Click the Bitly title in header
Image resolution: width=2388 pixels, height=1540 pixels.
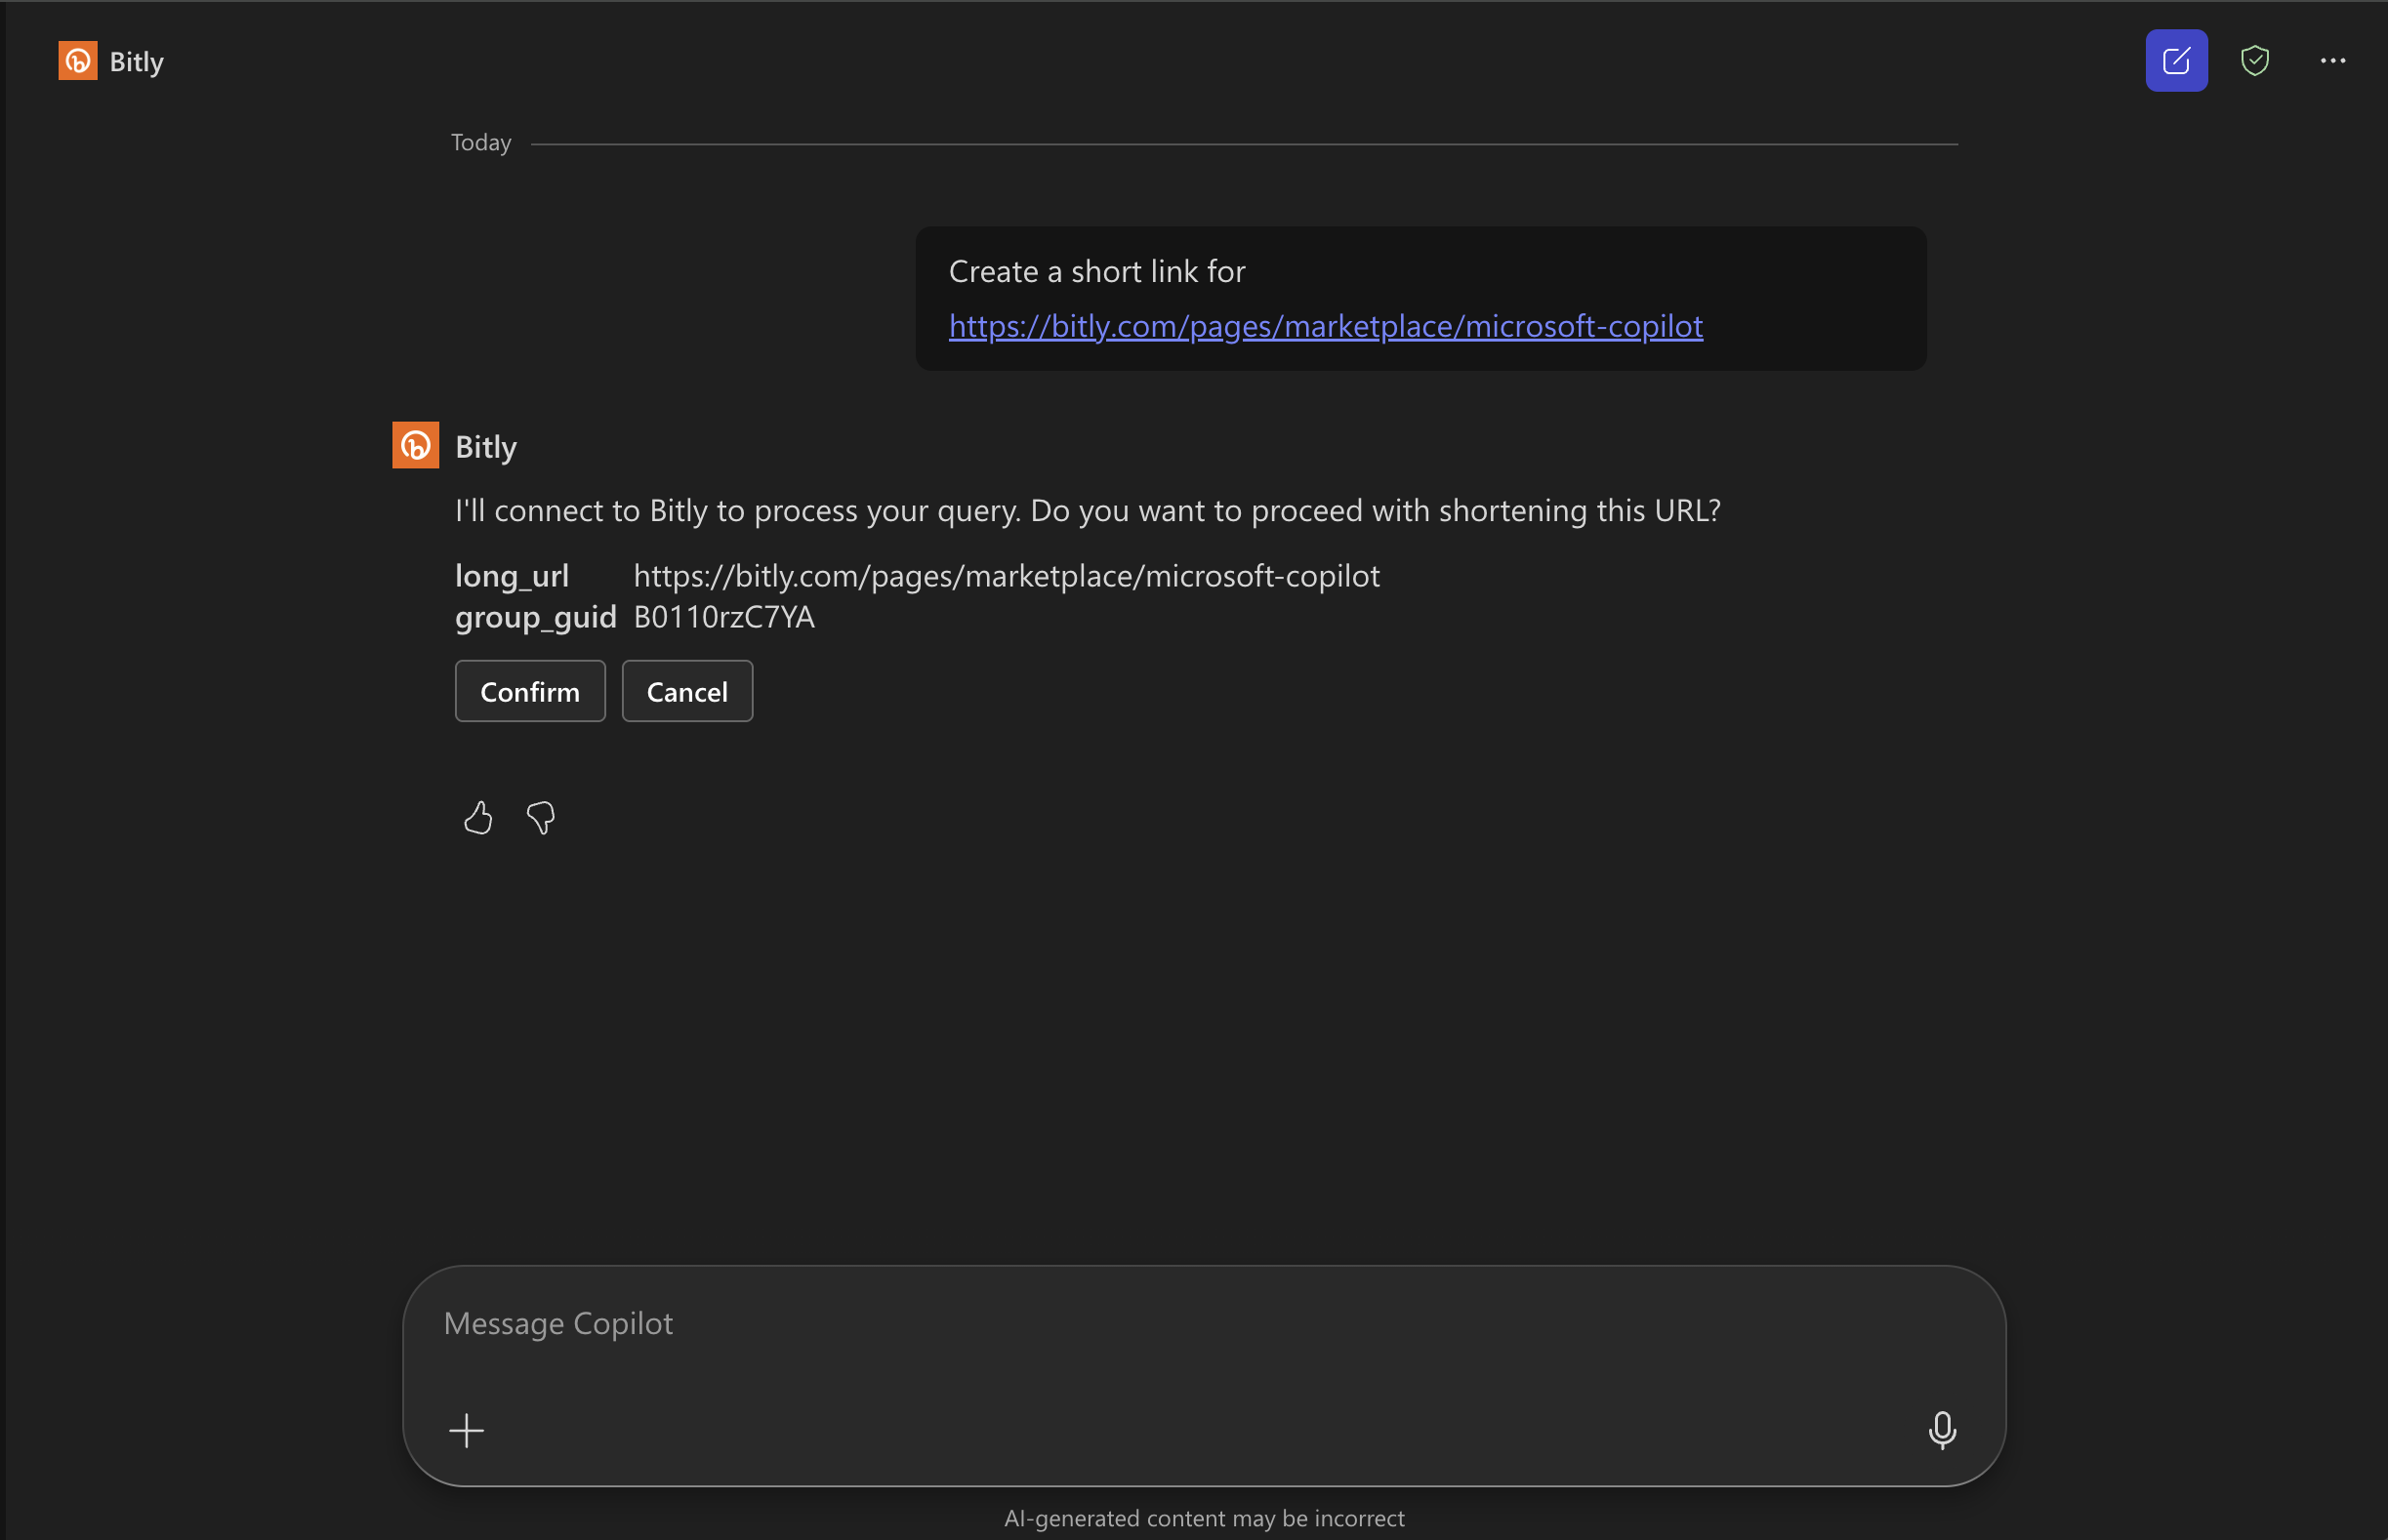click(136, 62)
